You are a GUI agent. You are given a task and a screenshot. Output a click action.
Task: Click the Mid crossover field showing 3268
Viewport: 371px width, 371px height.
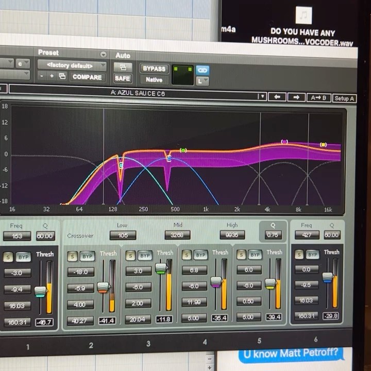tap(177, 235)
